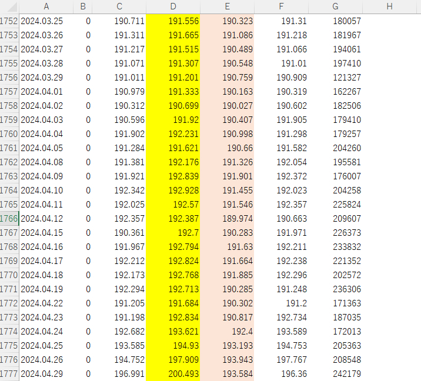
Task: Click zero cell in row 1752
Action: (x=83, y=21)
